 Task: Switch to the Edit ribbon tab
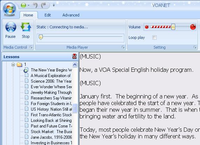click(x=48, y=15)
